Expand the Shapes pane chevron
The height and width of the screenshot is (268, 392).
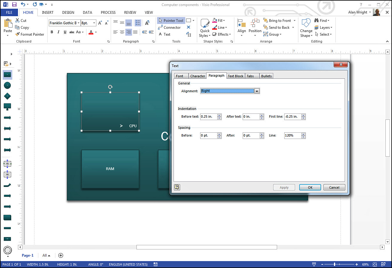pyautogui.click(x=11, y=54)
